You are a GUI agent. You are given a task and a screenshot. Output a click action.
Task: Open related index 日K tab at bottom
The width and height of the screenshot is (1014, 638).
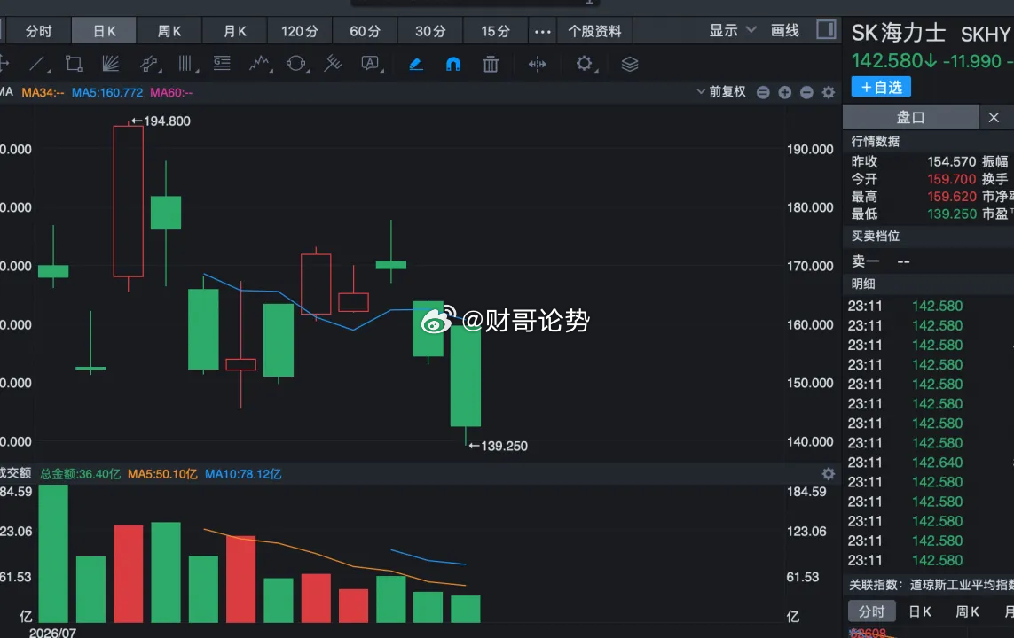920,611
